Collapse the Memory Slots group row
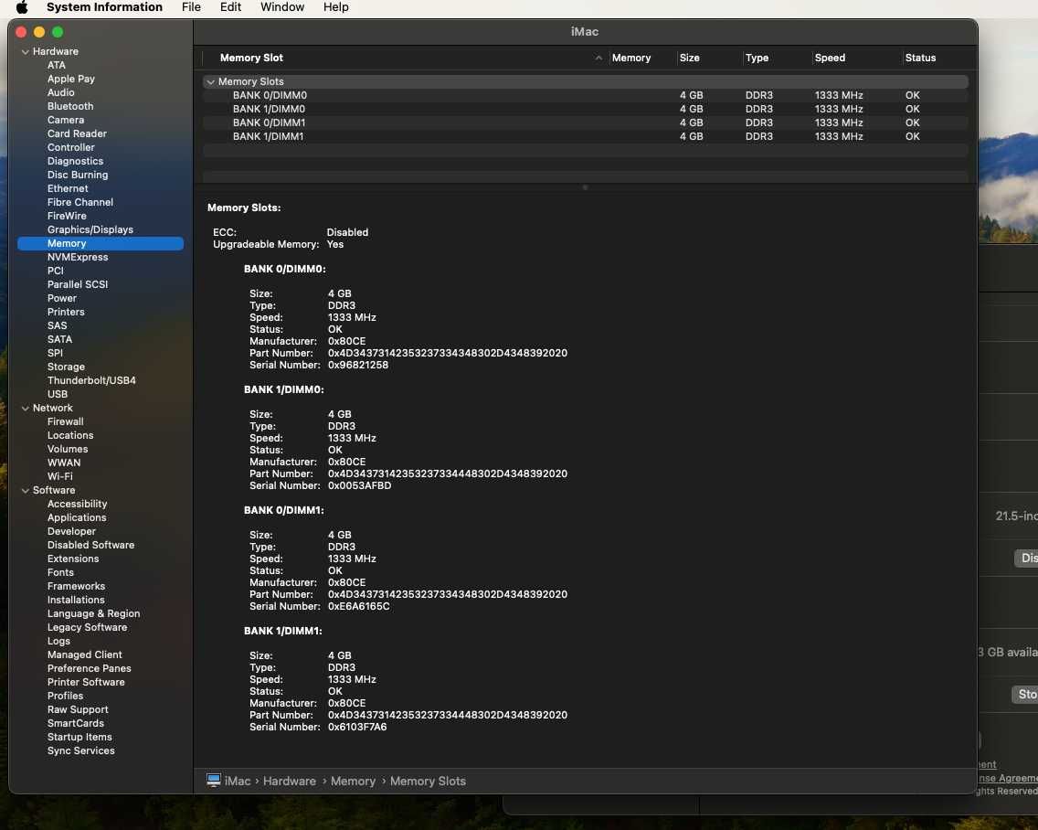The width and height of the screenshot is (1038, 830). coord(210,82)
